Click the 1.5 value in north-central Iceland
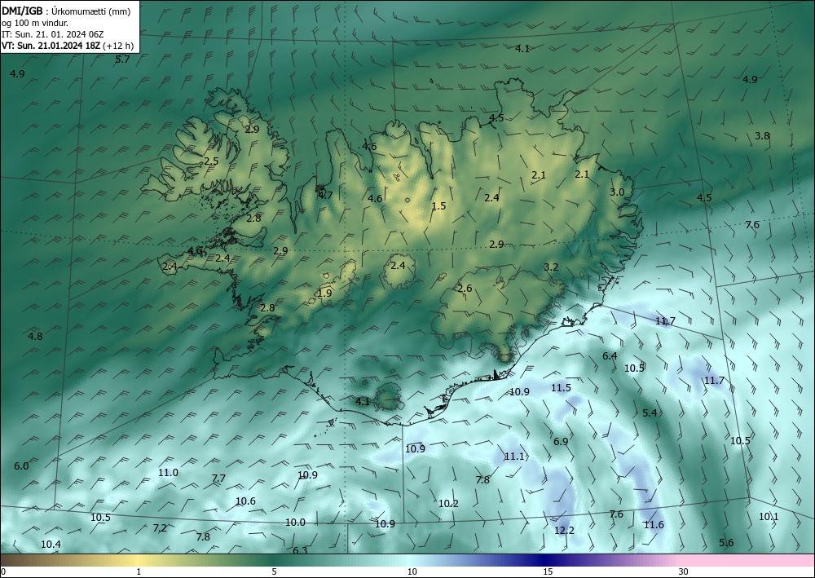 click(438, 205)
